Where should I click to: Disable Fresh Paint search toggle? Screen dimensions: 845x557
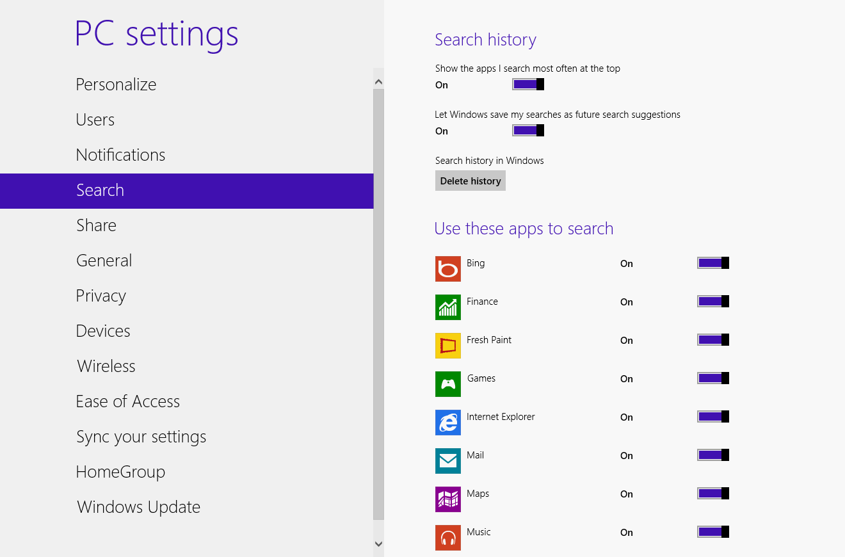713,340
